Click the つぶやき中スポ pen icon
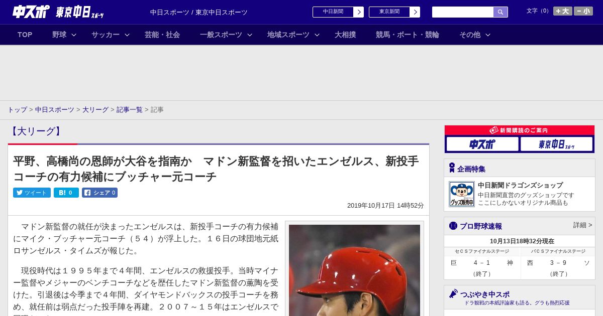603x316 pixels. [453, 294]
